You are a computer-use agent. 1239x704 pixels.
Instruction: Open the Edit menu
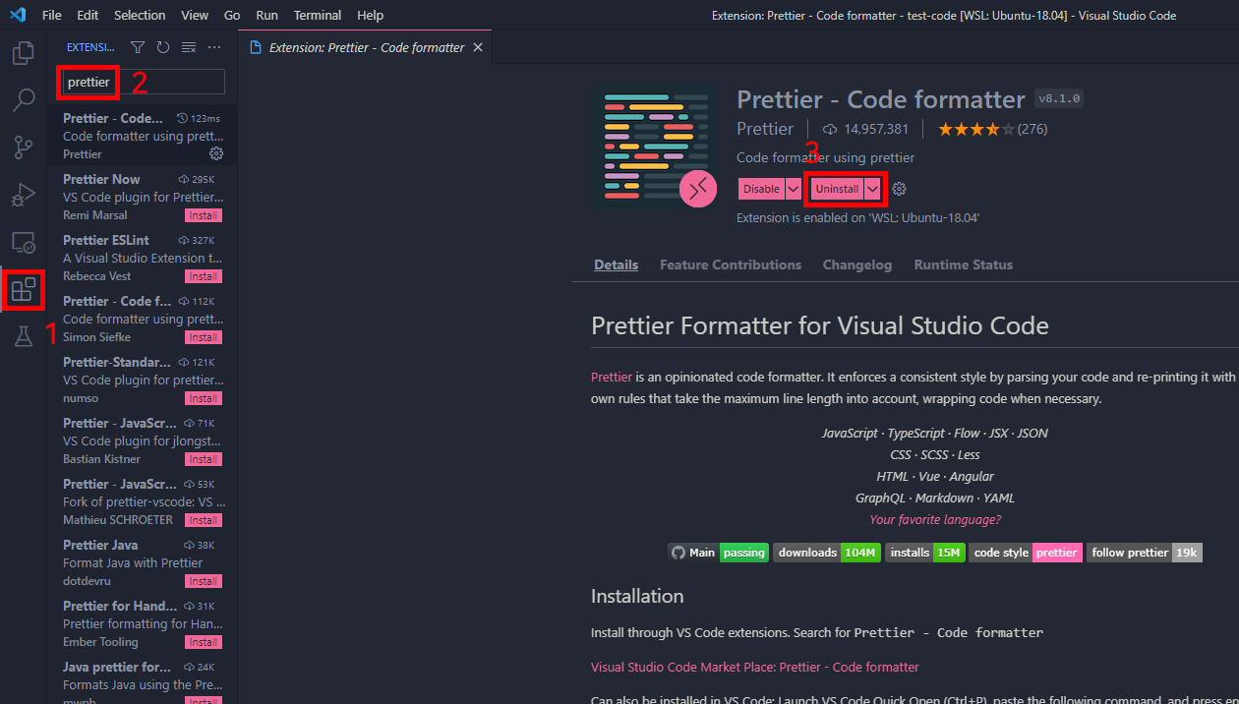(x=88, y=15)
